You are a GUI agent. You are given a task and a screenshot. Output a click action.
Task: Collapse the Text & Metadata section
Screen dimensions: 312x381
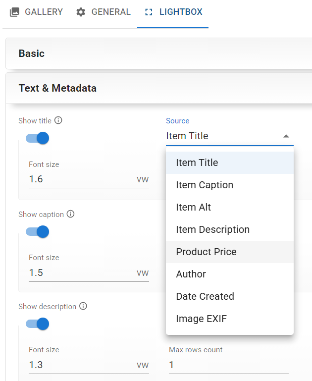[158, 88]
